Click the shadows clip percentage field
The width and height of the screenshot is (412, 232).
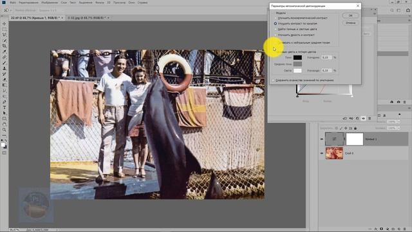(326, 57)
